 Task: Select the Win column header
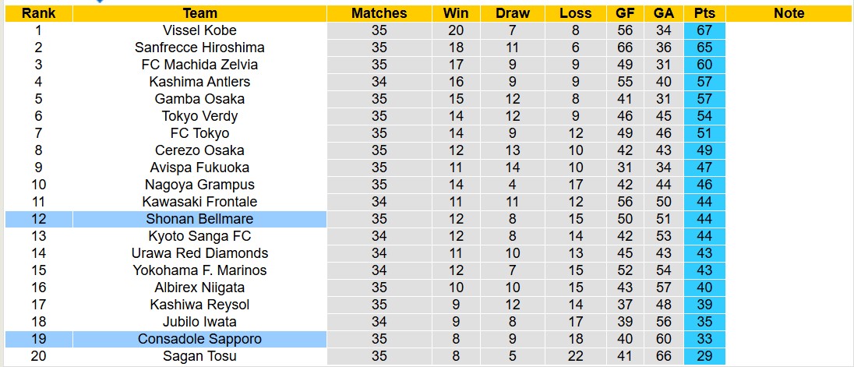456,13
